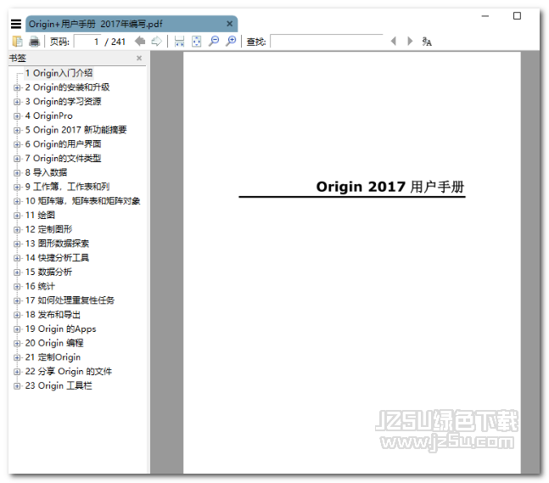The height and width of the screenshot is (483, 549).
Task: Expand the tree node for 19 Origin 的Apps
Action: pyautogui.click(x=17, y=329)
